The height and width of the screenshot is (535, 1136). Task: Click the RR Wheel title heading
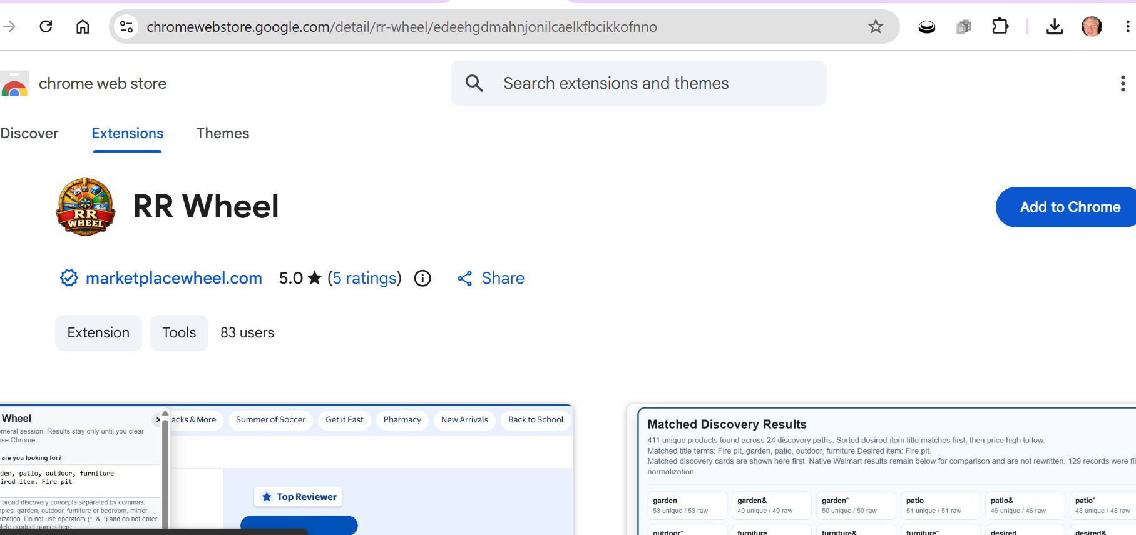[x=206, y=207]
